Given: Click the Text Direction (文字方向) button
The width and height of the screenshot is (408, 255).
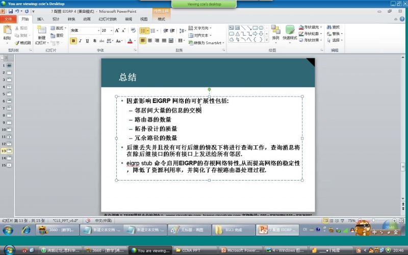Looking at the screenshot, I should tap(200, 28).
